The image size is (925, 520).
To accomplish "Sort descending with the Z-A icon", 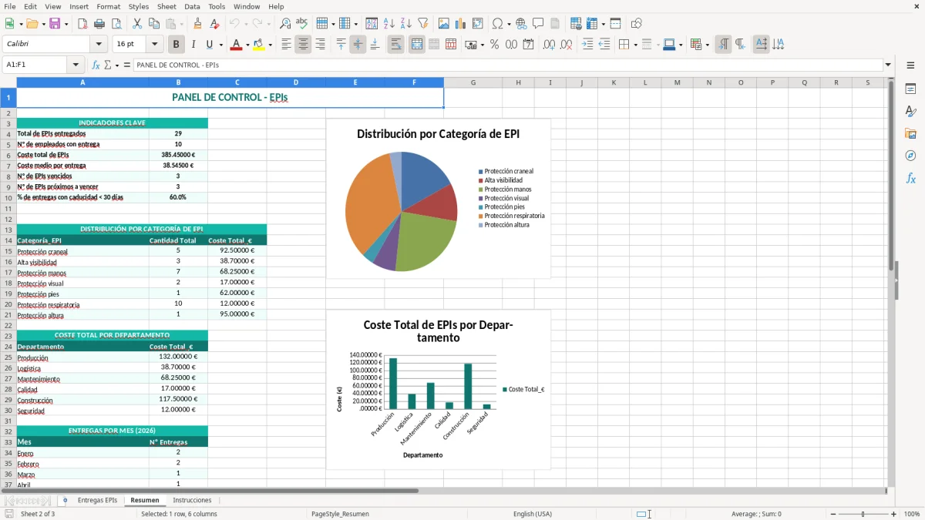I will pyautogui.click(x=406, y=24).
